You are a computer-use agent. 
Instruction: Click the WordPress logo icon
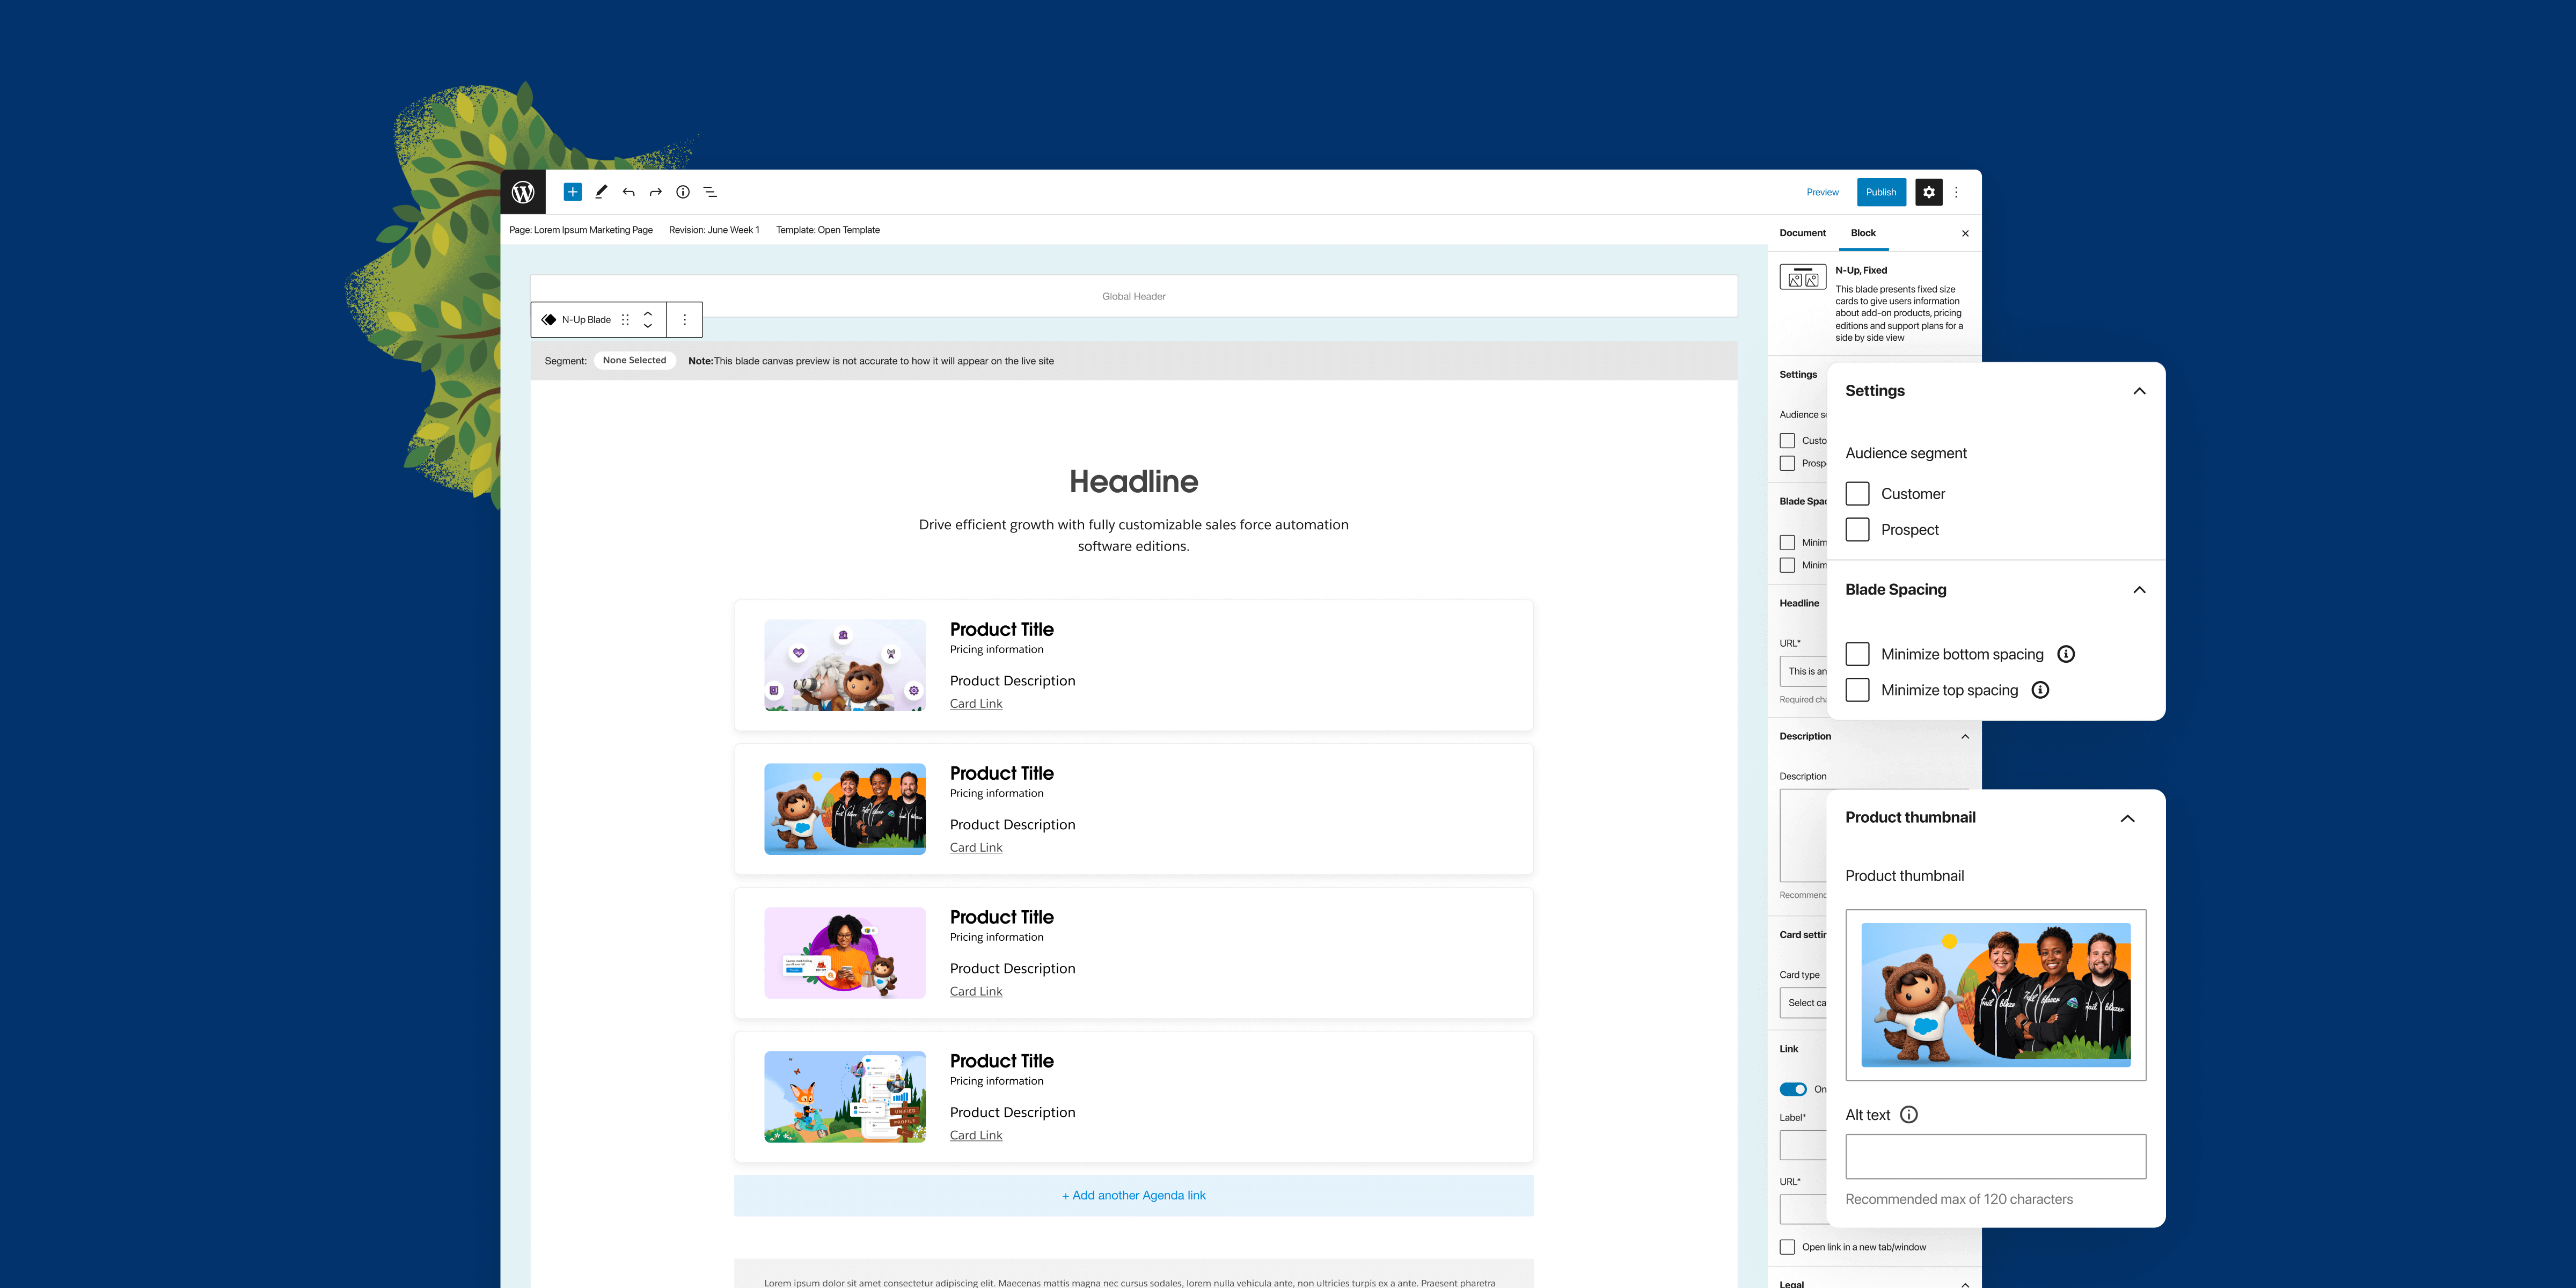pos(523,192)
